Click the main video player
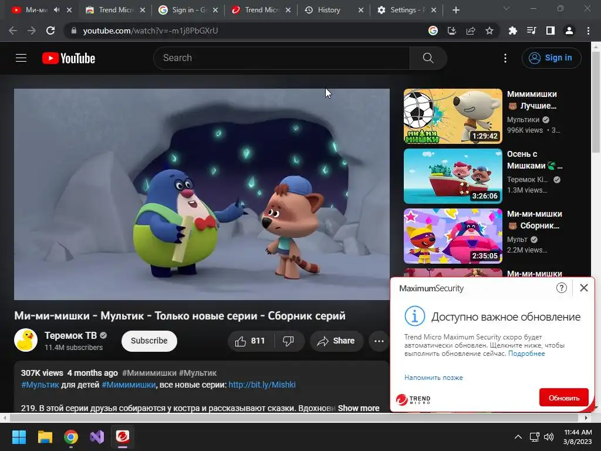Image resolution: width=601 pixels, height=451 pixels. [x=202, y=194]
